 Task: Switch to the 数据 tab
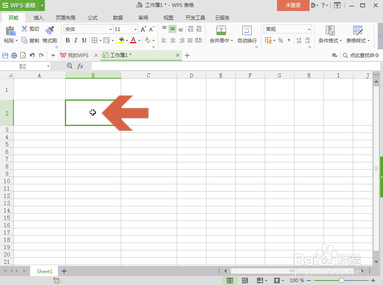click(118, 18)
